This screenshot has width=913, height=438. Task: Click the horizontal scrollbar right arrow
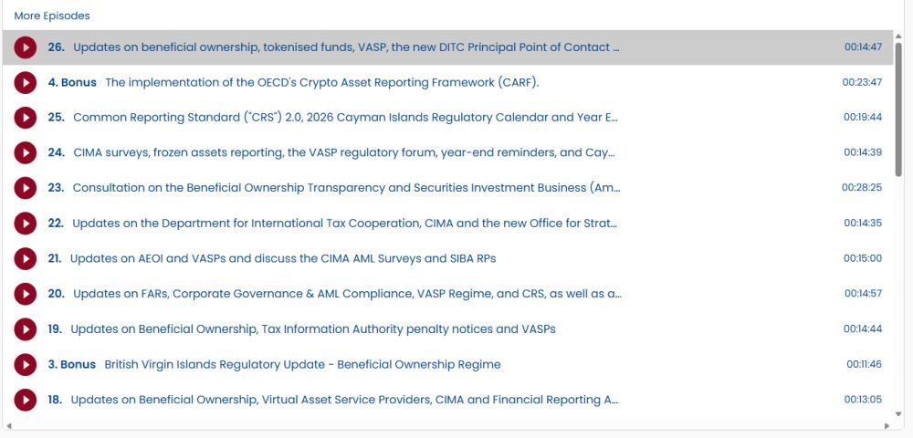pos(887,425)
